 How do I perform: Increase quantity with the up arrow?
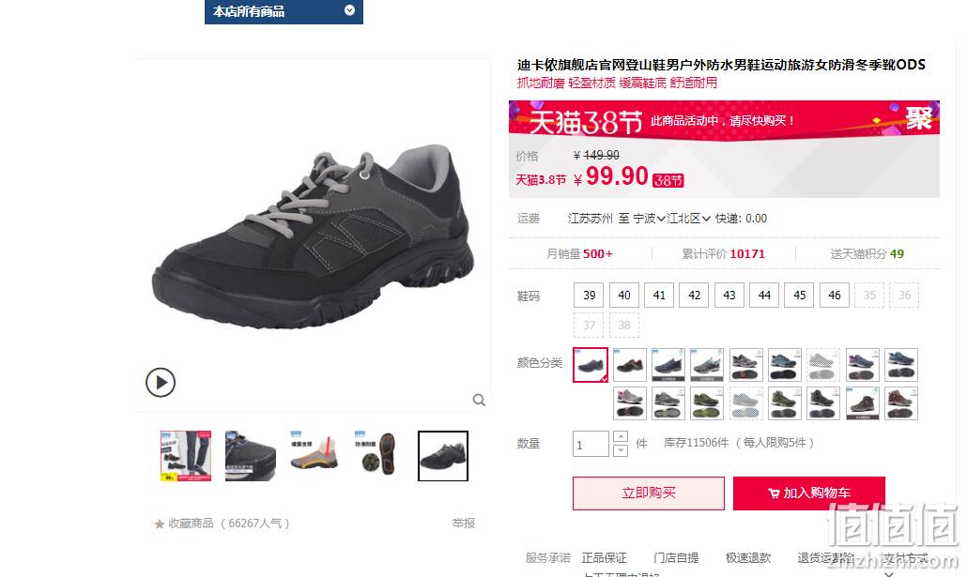[621, 436]
